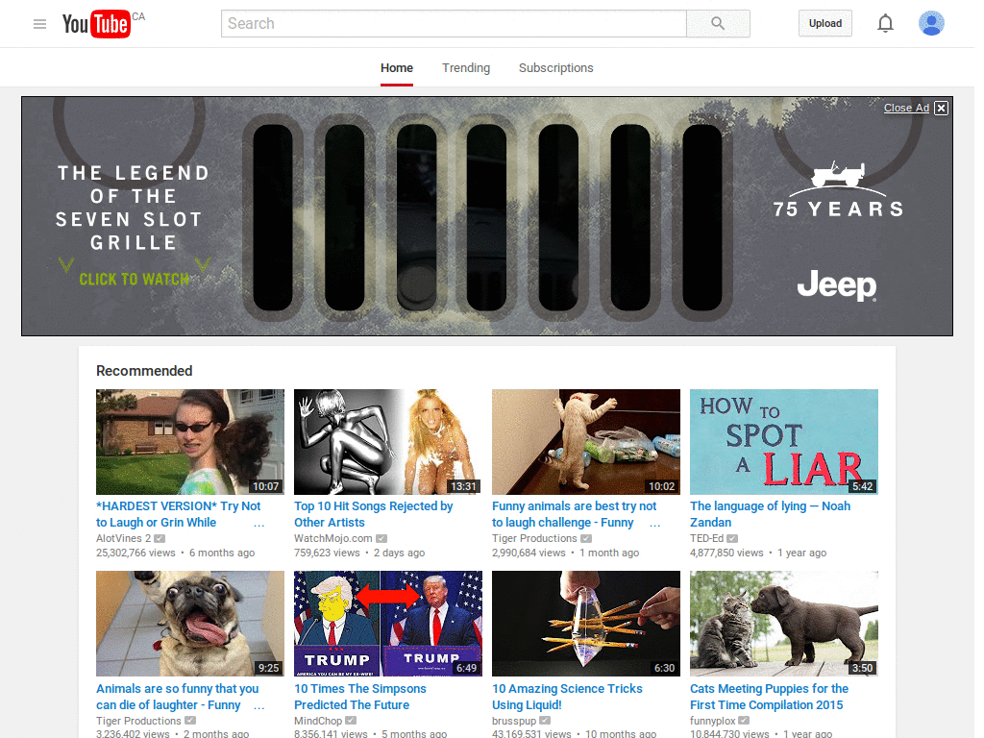Click the YouTube logo
Image resolution: width=984 pixels, height=738 pixels.
(97, 24)
